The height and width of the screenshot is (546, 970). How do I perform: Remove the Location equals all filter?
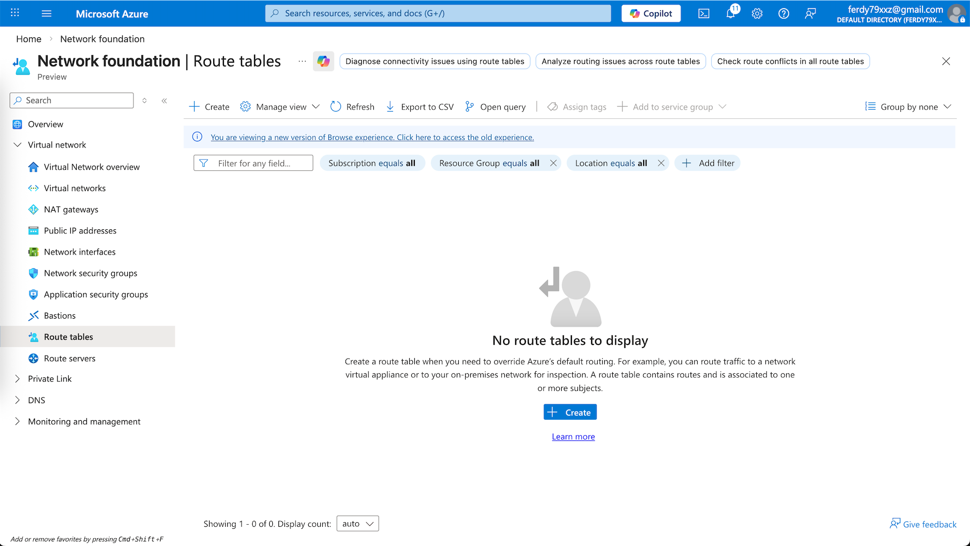(x=661, y=163)
